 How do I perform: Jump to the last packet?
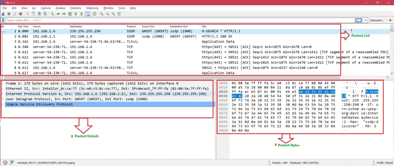[82, 14]
